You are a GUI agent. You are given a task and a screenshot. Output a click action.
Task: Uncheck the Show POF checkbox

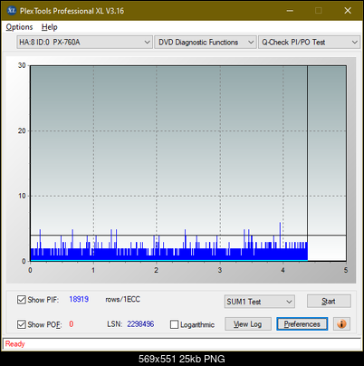click(x=22, y=324)
